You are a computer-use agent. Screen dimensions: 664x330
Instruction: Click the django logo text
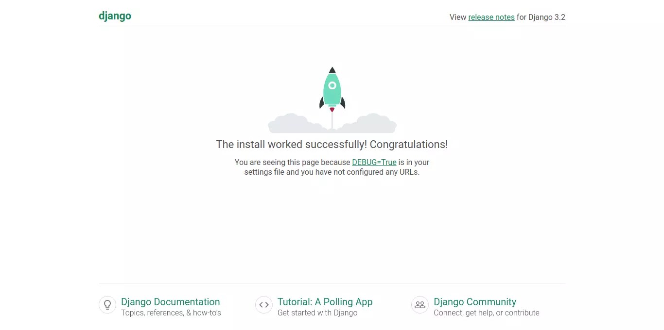coord(115,16)
